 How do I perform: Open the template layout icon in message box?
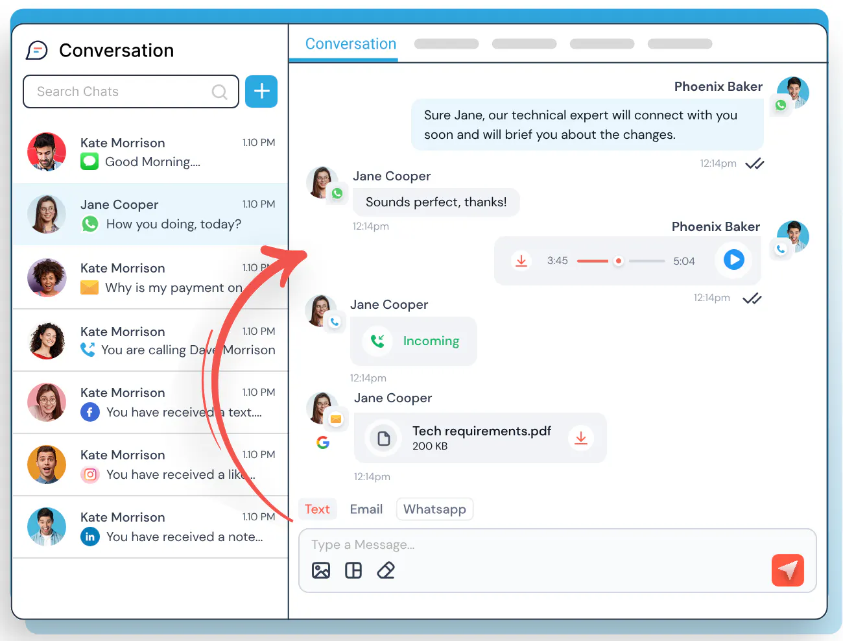pos(353,570)
